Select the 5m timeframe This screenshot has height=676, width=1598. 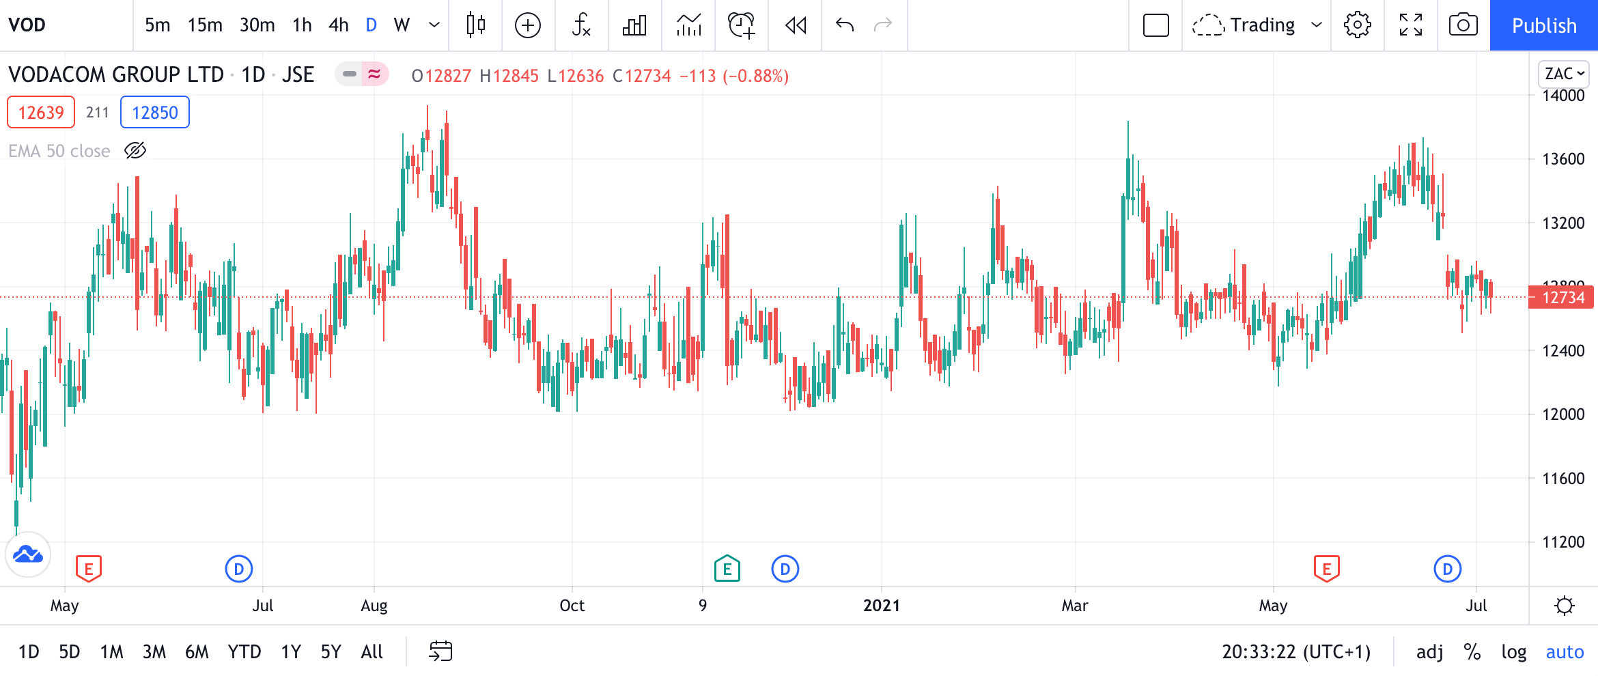pyautogui.click(x=157, y=25)
